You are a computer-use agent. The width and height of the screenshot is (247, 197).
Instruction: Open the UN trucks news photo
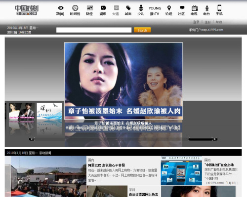pos(45,176)
